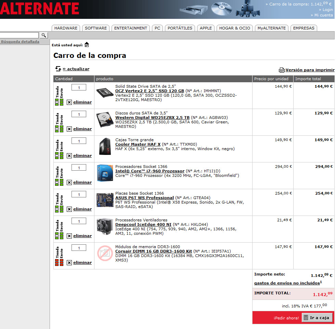Click the X icon for Intel Core i7-960 row
Screen dimensions: 336x329
69,182
